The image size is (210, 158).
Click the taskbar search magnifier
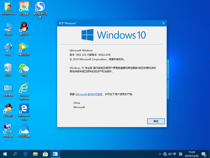[15, 154]
